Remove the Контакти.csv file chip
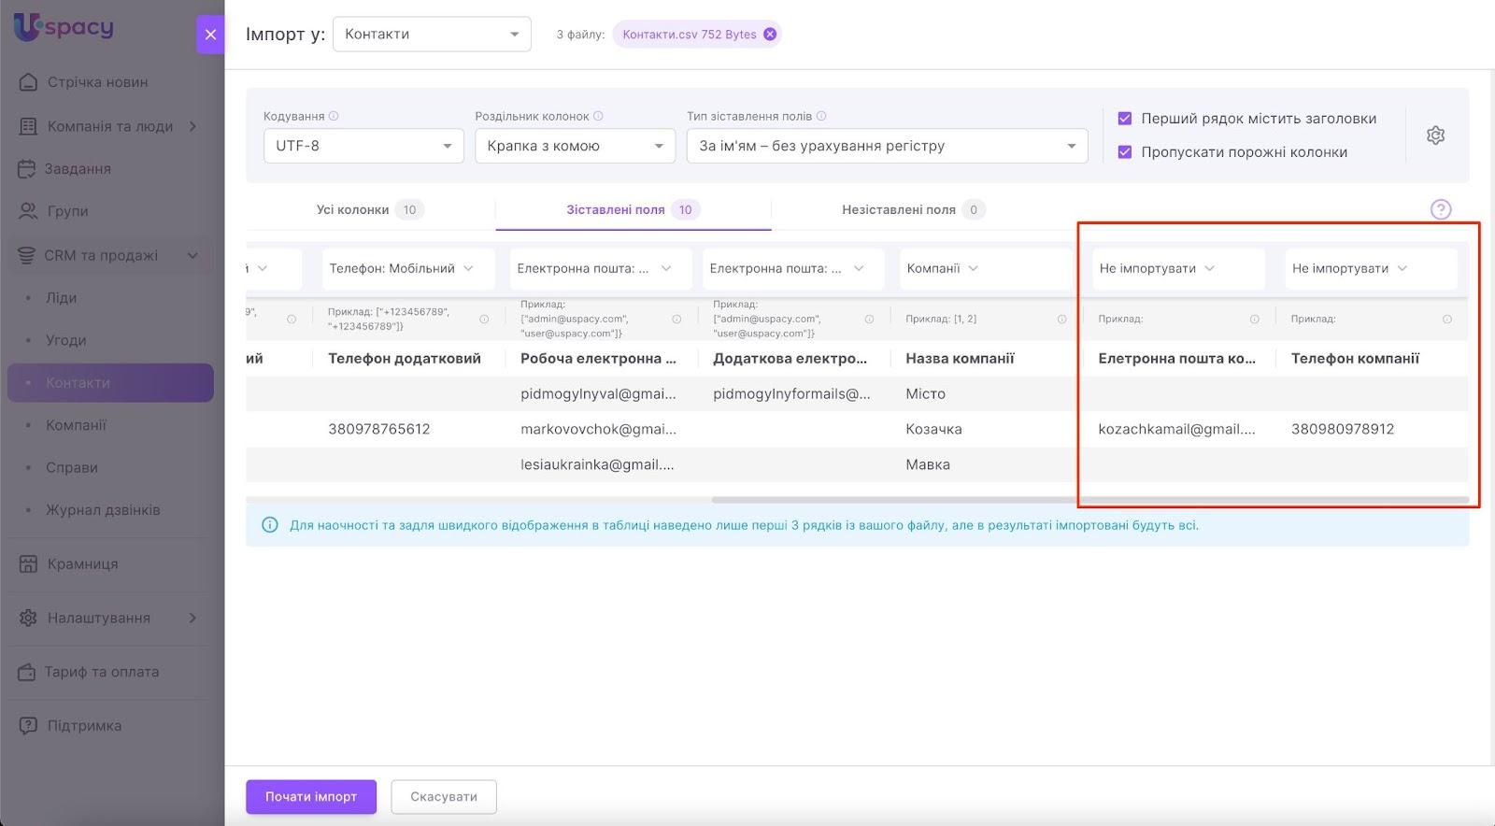Viewport: 1495px width, 826px height. tap(770, 35)
